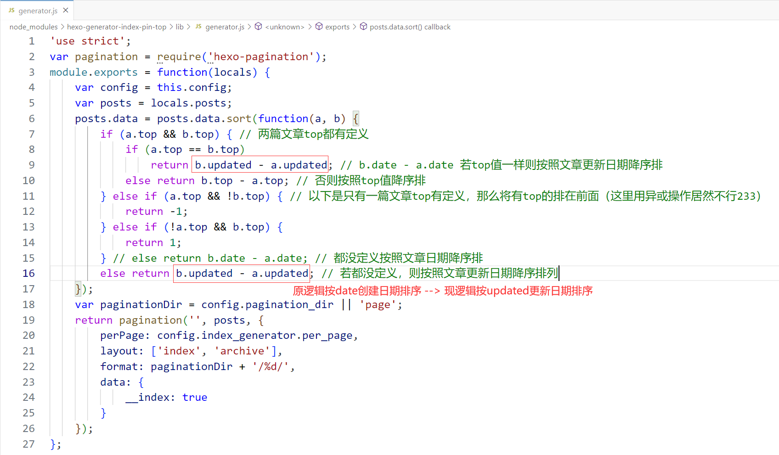Click the JS file icon in the tab
The image size is (779, 455).
click(x=11, y=10)
